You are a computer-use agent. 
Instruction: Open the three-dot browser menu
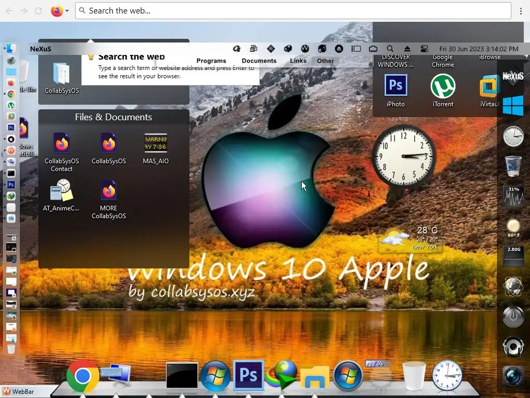click(521, 11)
